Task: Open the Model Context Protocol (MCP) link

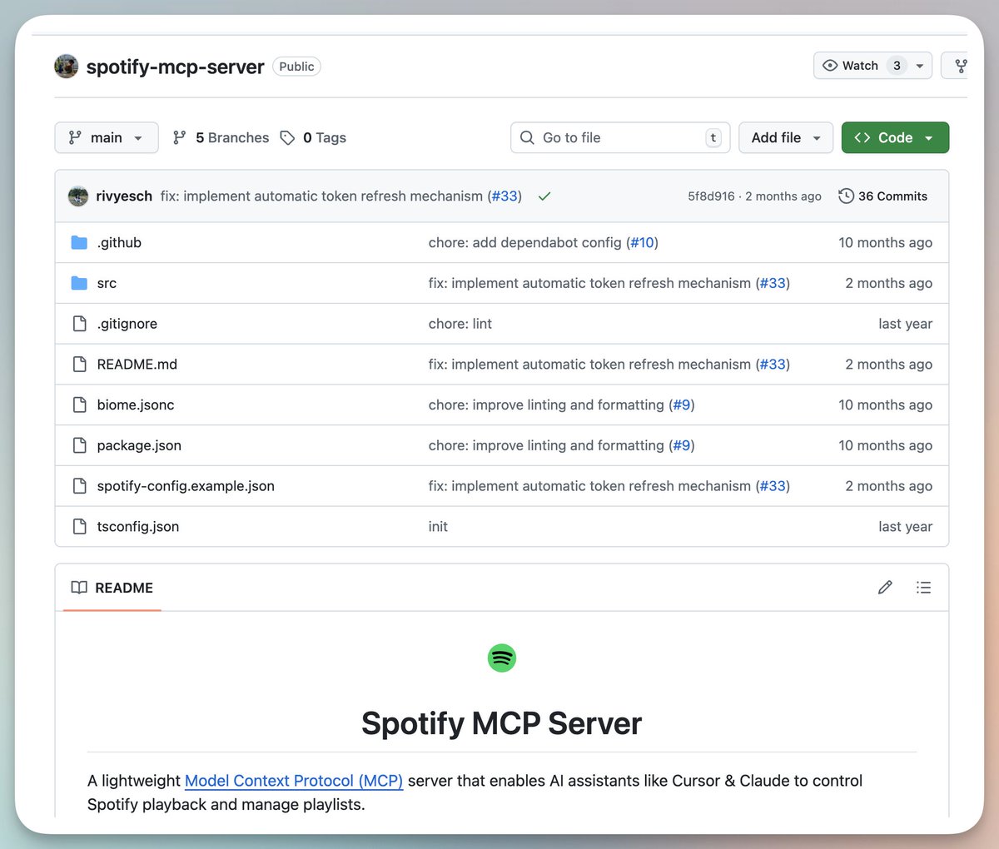Action: (x=294, y=781)
